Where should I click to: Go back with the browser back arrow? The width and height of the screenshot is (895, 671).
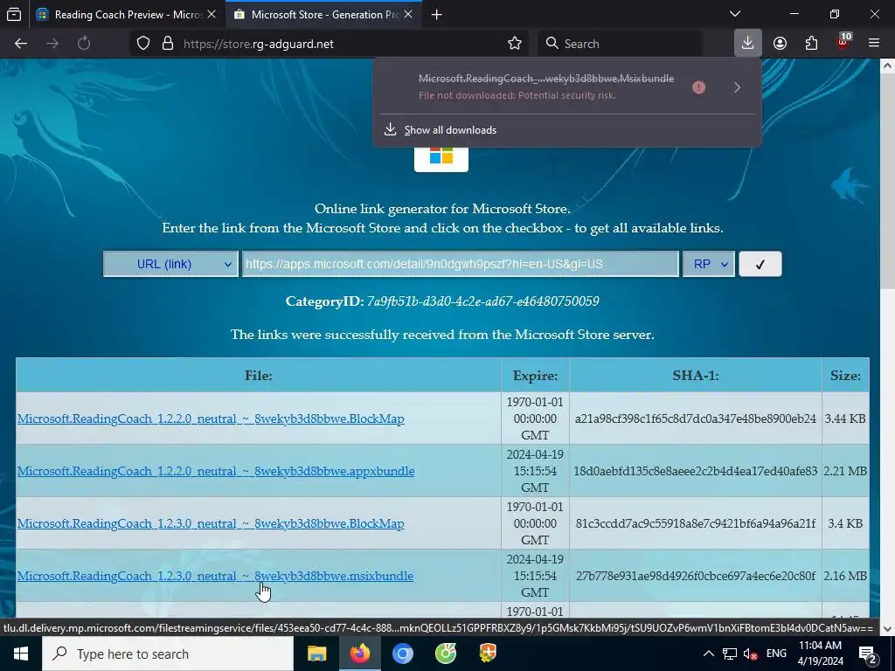pyautogui.click(x=21, y=44)
